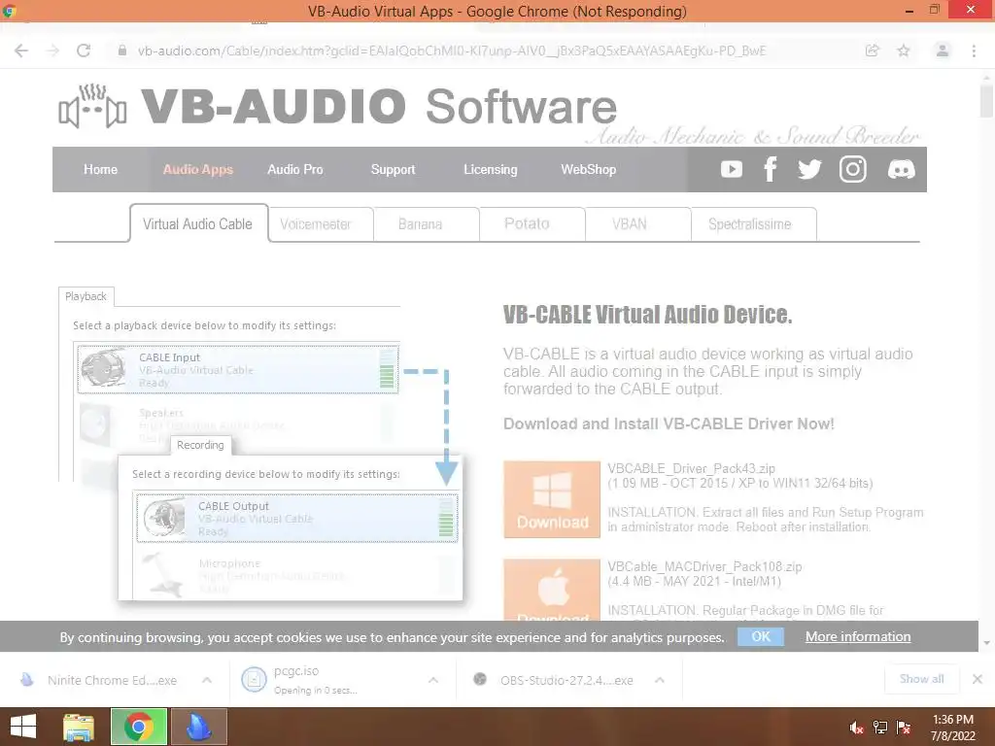This screenshot has height=746, width=995.
Task: Open VB-Audio YouTube channel icon
Action: click(731, 169)
